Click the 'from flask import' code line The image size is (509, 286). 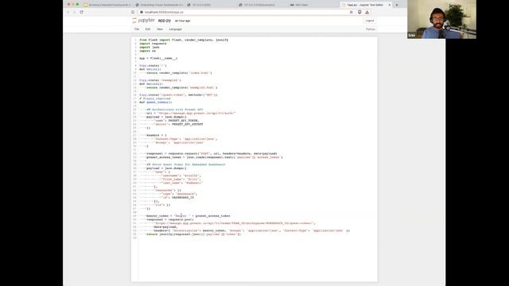coord(184,40)
